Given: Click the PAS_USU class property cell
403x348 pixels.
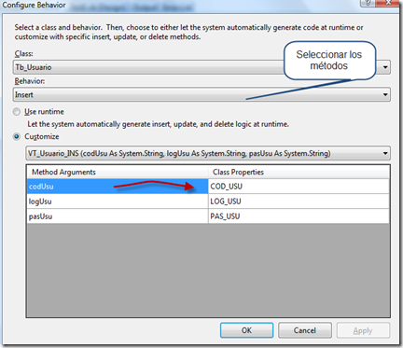Looking at the screenshot, I should 299,216.
